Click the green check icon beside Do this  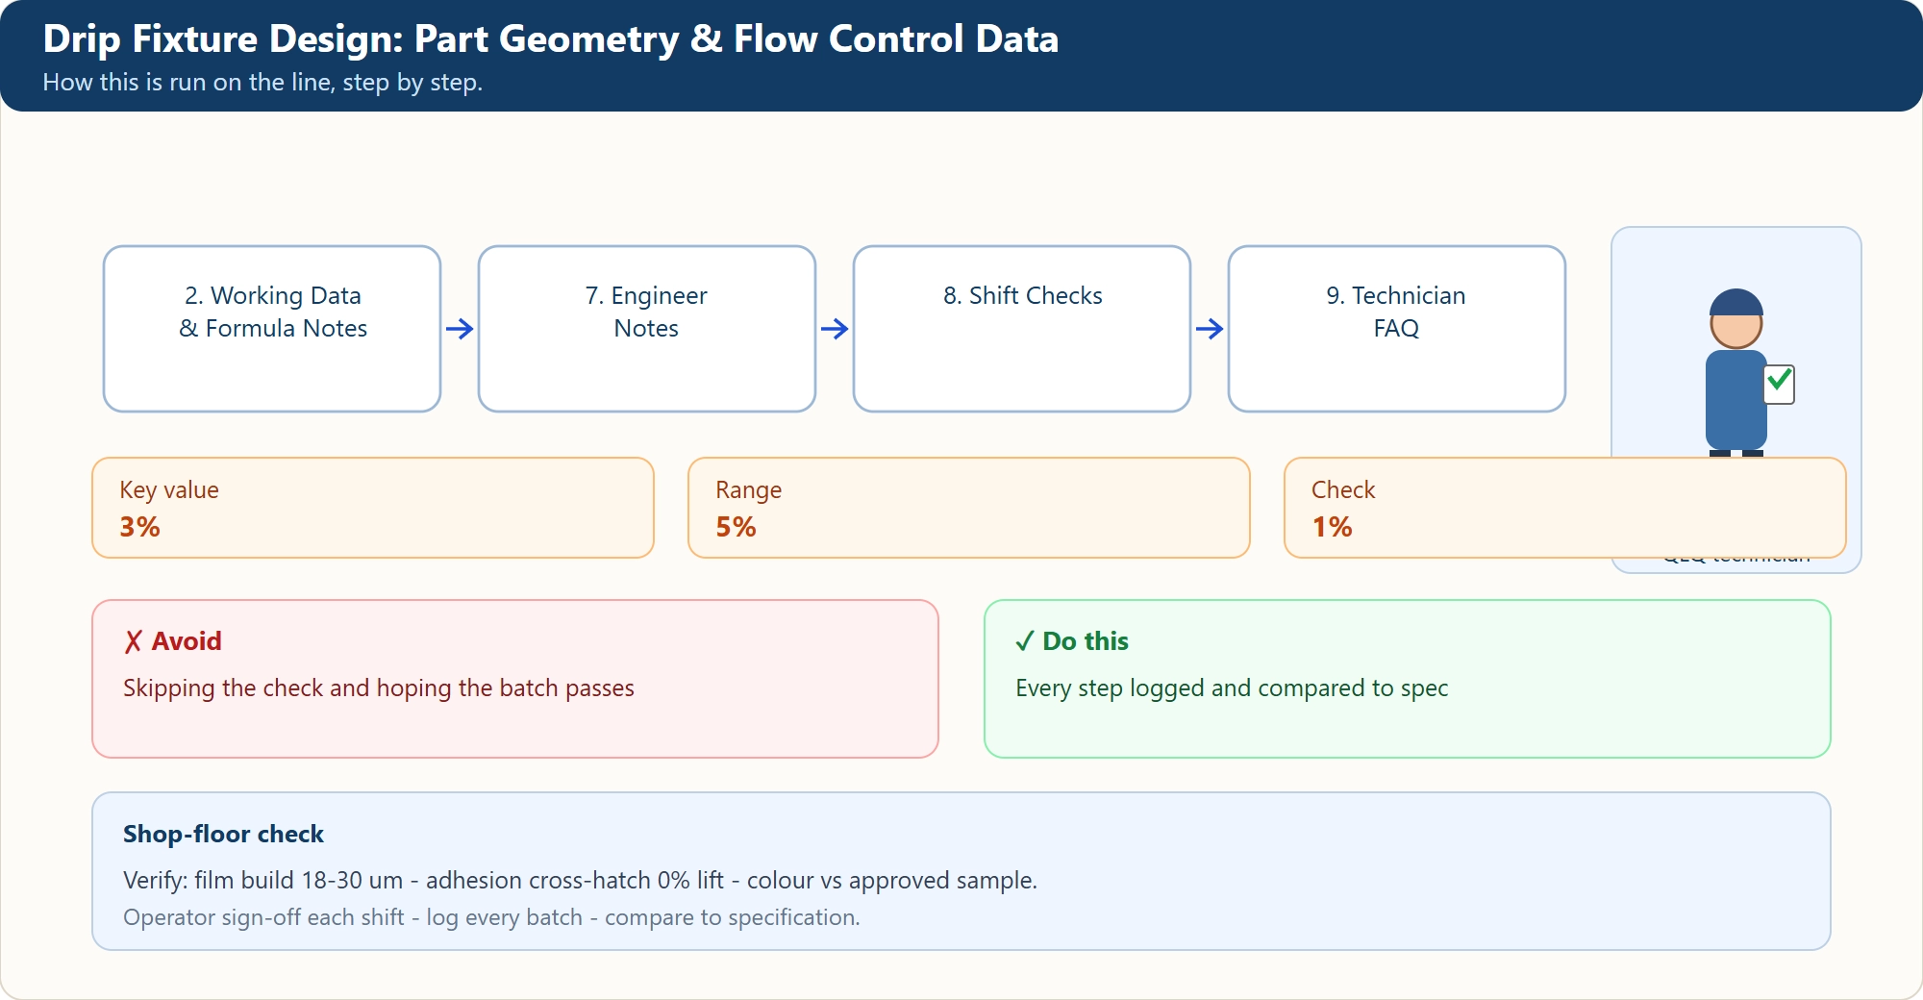[x=1025, y=641]
